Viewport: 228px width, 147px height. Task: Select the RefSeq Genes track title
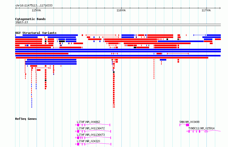point(26,119)
